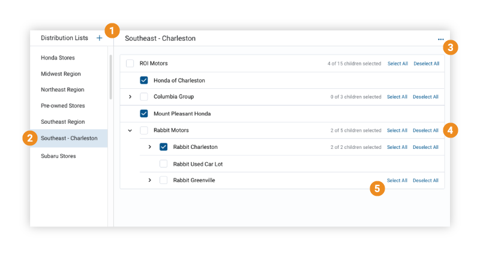
Task: Check the Rabbit Motors checkbox
Action: pyautogui.click(x=144, y=130)
